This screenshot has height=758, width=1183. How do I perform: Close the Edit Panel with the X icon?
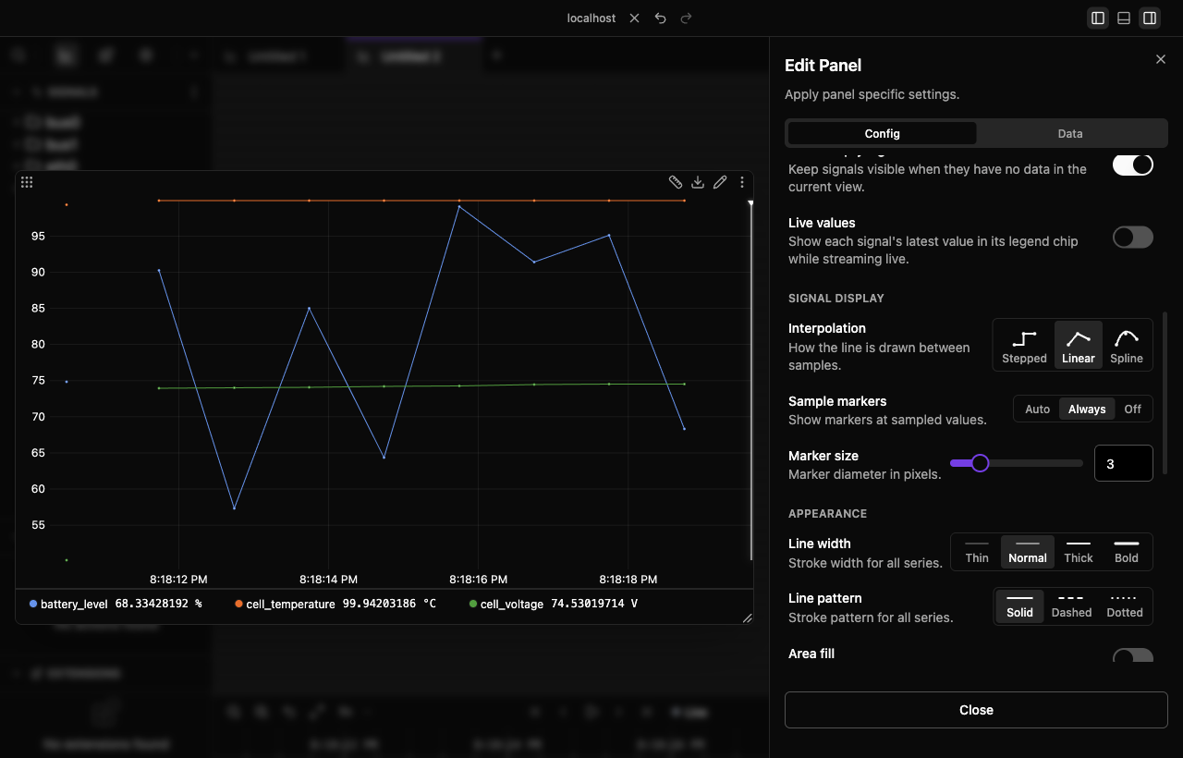pyautogui.click(x=1161, y=59)
